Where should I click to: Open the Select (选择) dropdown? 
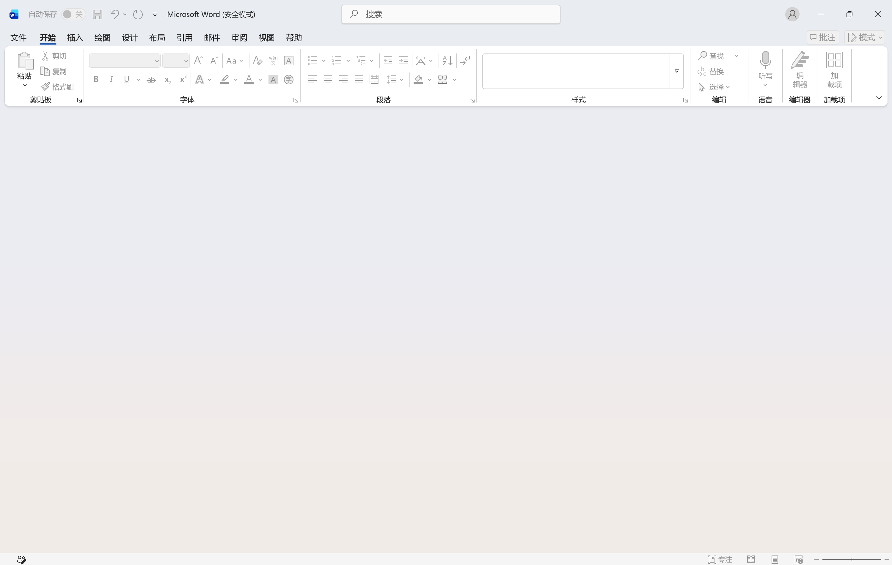tap(714, 87)
